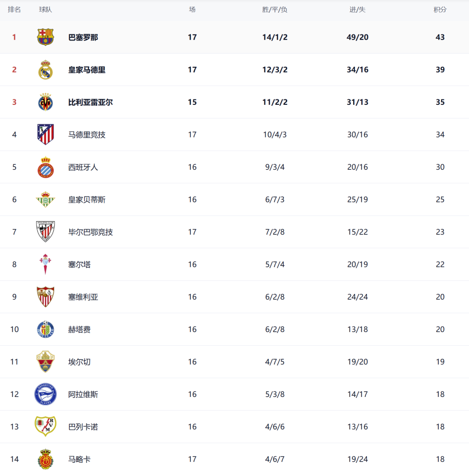Click the 排名 column header
Screen dimensions: 469x473
point(14,10)
